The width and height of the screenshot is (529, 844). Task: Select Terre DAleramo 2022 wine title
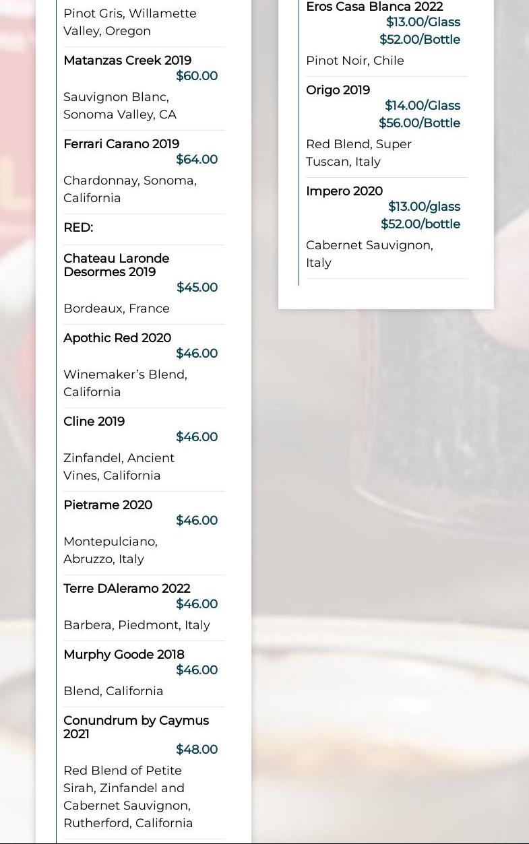[127, 589]
